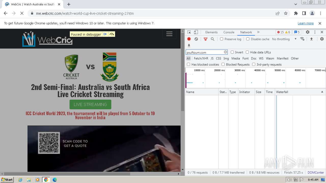Viewport: 326px width, 183px height.
Task: Filter requests by Doc type
Action: point(254,58)
